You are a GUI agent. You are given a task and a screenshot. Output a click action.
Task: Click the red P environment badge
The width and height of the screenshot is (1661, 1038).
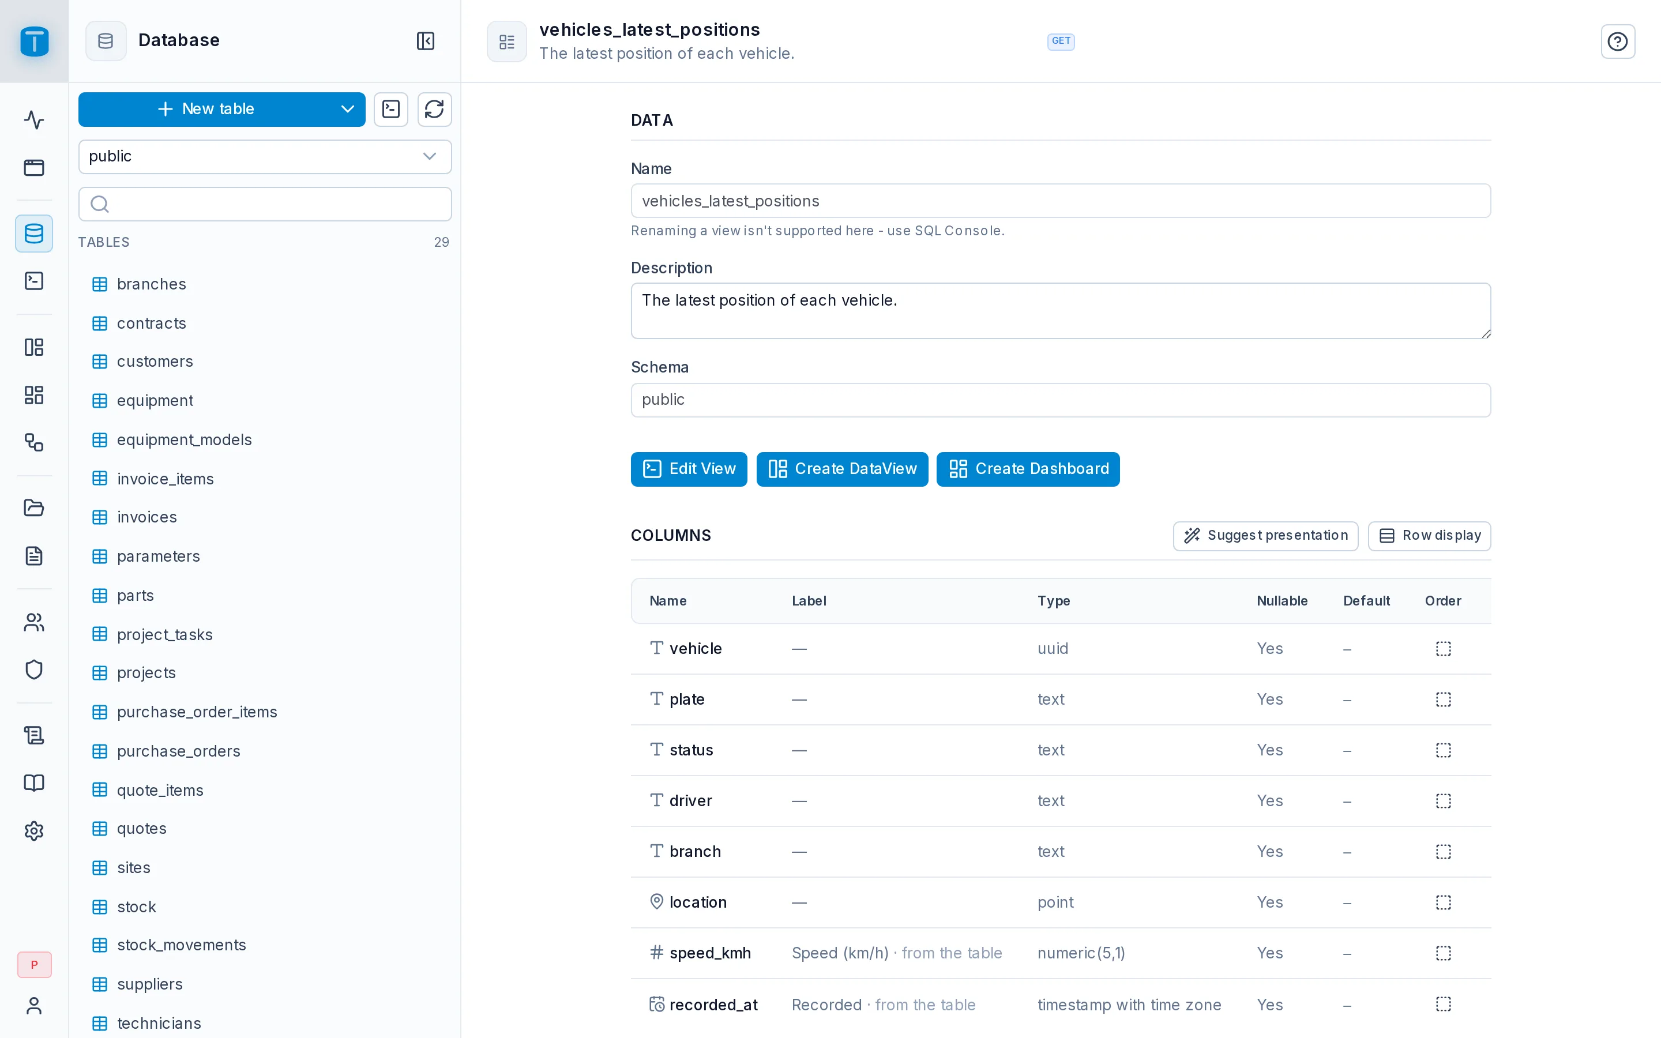[35, 965]
